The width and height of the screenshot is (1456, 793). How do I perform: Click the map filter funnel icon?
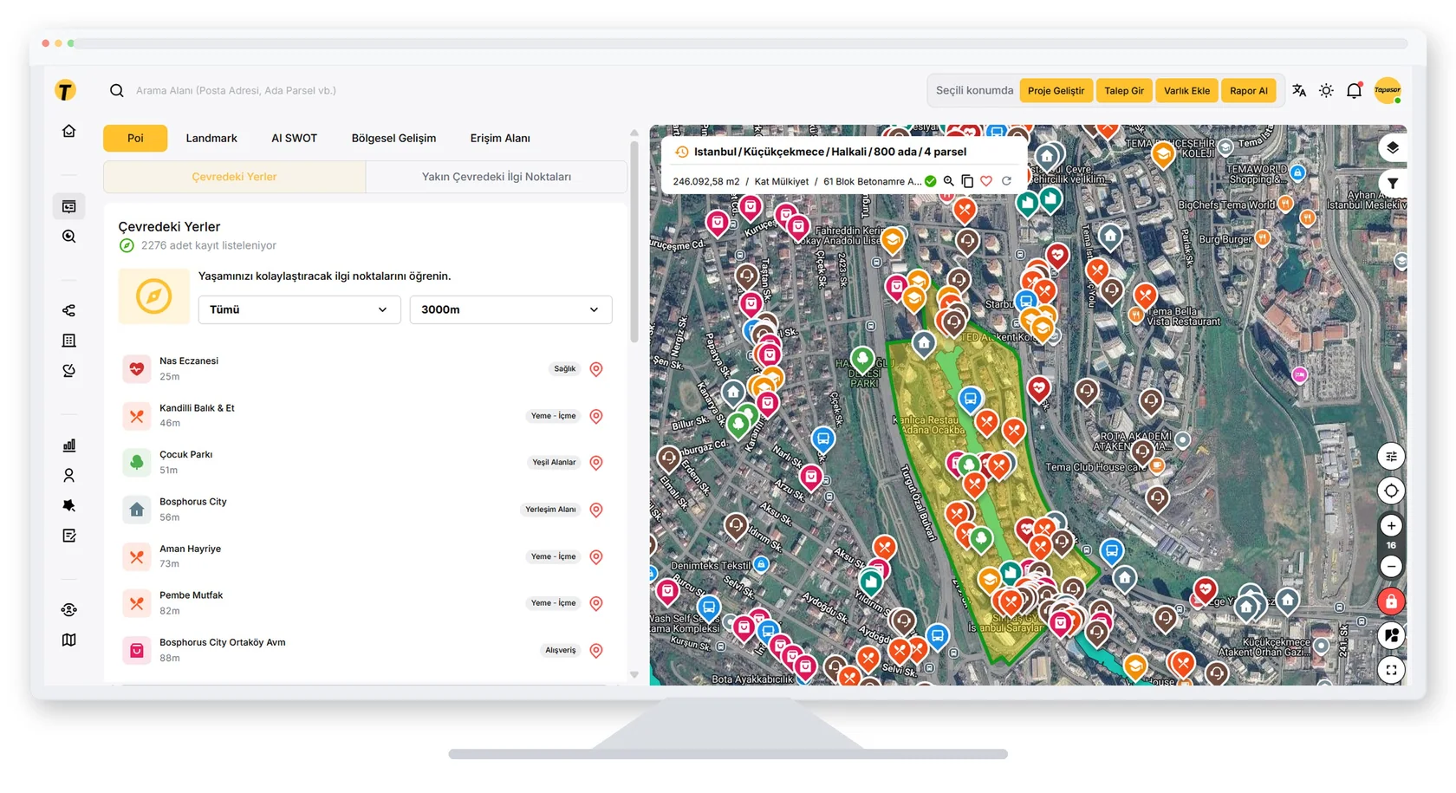click(x=1392, y=183)
